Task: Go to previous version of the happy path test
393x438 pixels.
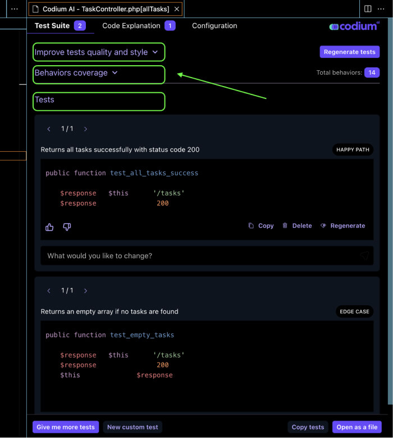Action: 49,129
